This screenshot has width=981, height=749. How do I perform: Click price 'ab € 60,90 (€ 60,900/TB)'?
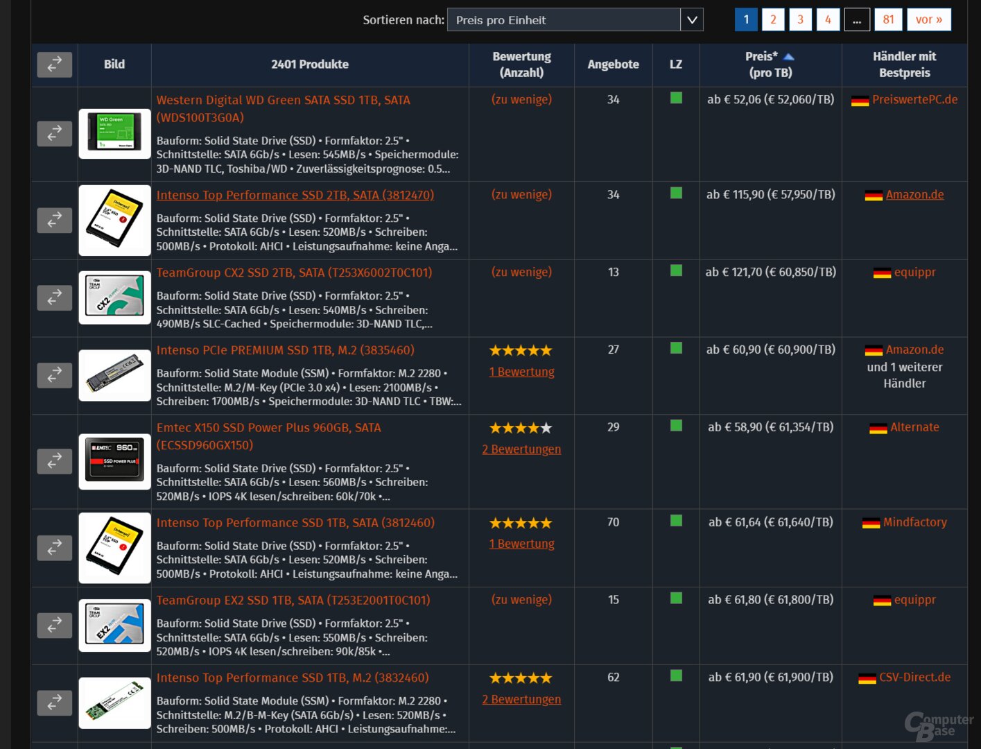[770, 350]
